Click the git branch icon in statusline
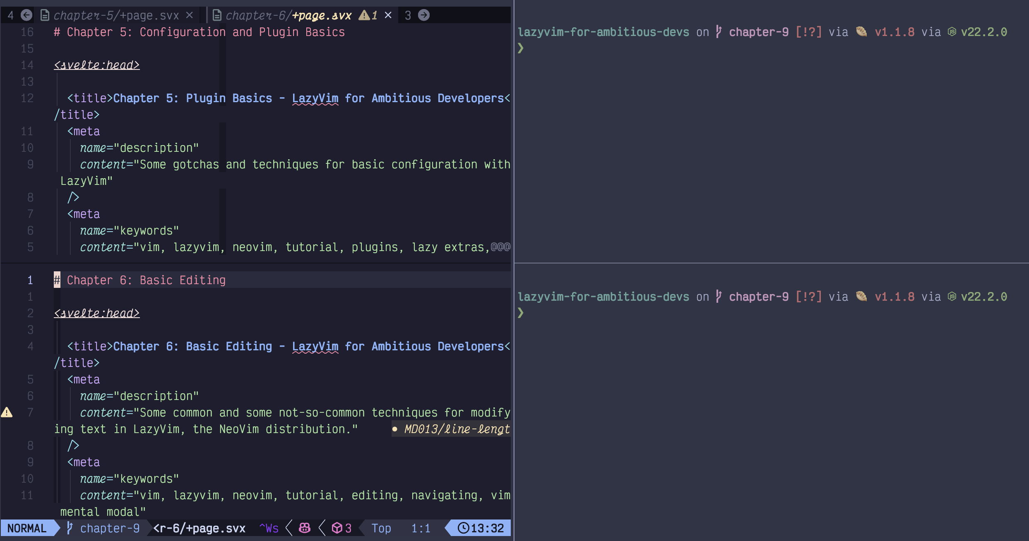1029x541 pixels. pyautogui.click(x=70, y=528)
